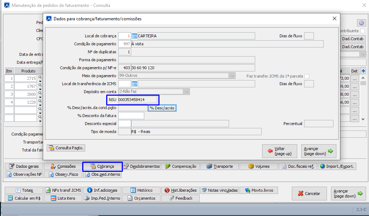Open the Volumes section

pyautogui.click(x=259, y=166)
